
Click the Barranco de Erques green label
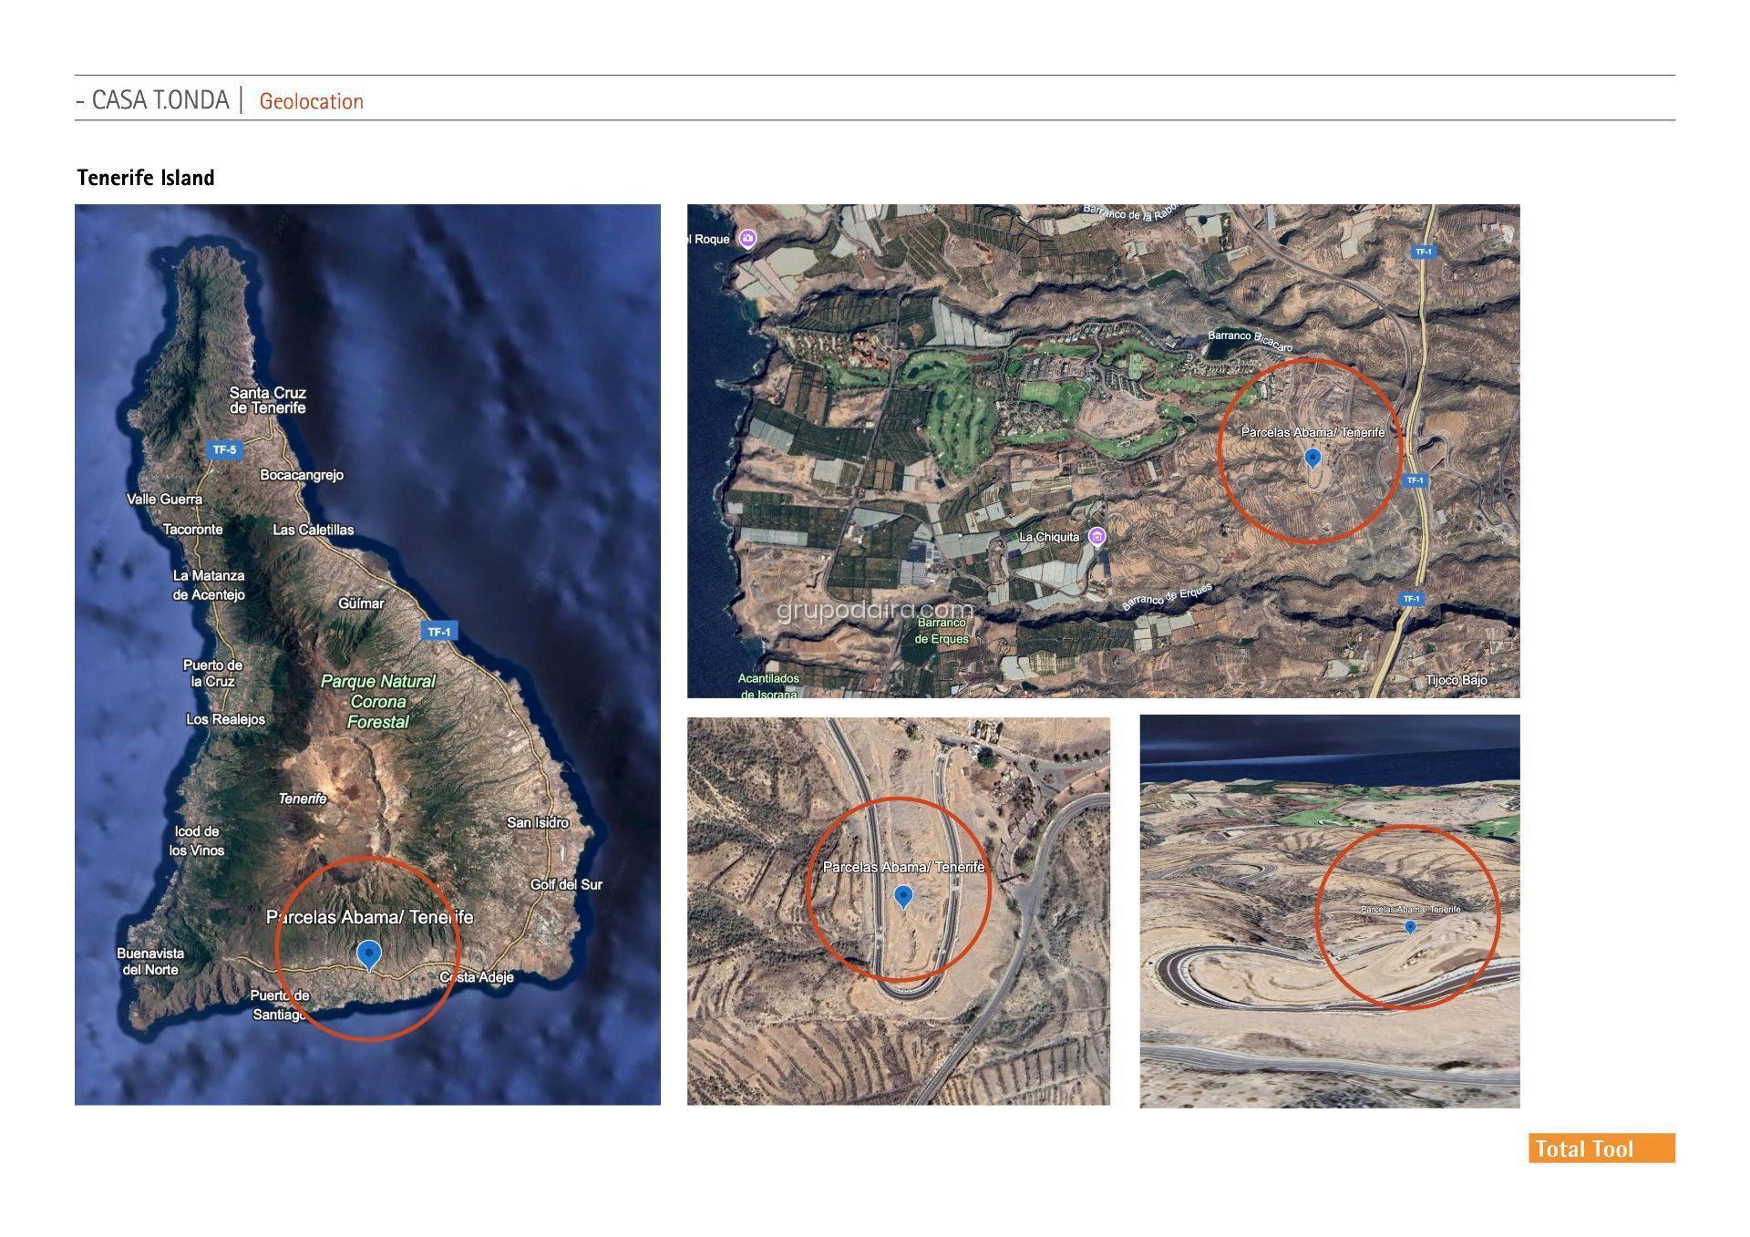tap(942, 630)
